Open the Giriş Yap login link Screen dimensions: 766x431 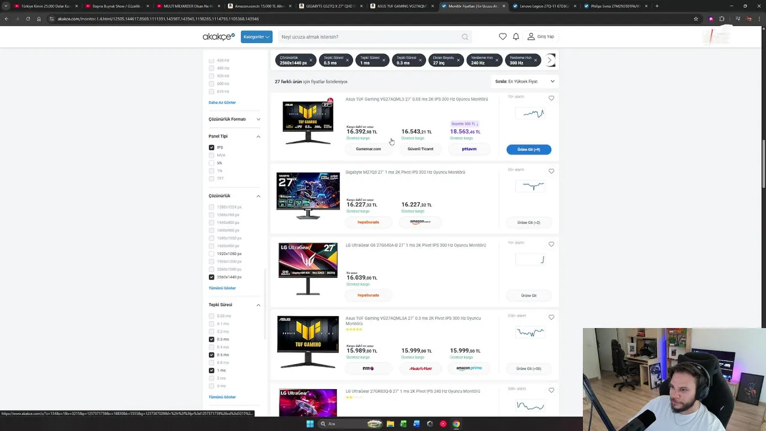click(540, 37)
